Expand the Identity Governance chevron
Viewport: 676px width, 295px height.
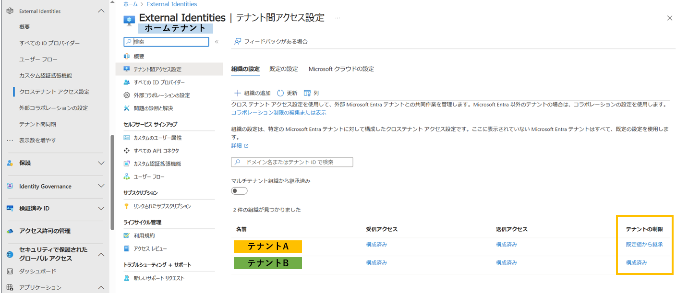tap(101, 186)
